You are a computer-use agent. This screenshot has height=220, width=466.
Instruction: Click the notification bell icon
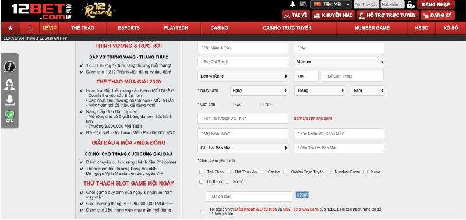292,4
